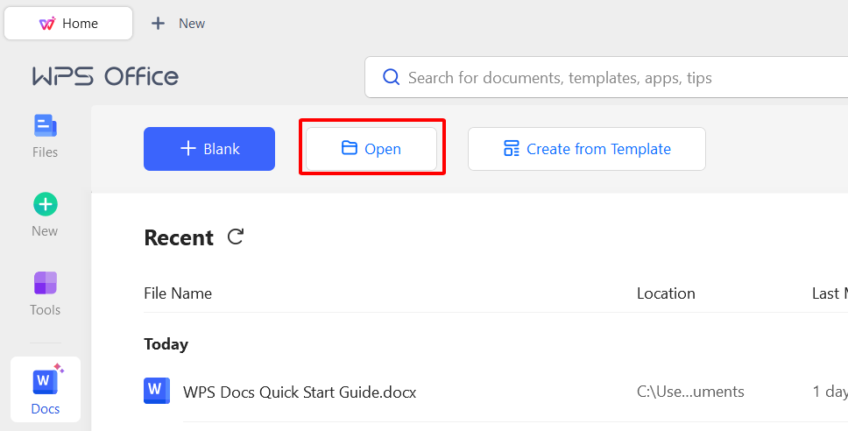Image resolution: width=848 pixels, height=431 pixels.
Task: Select Docs in the sidebar
Action: pos(46,389)
